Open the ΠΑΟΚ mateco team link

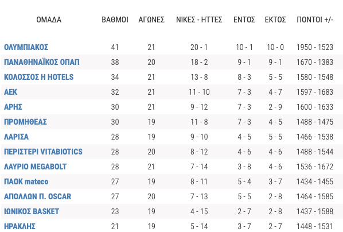tap(26, 181)
